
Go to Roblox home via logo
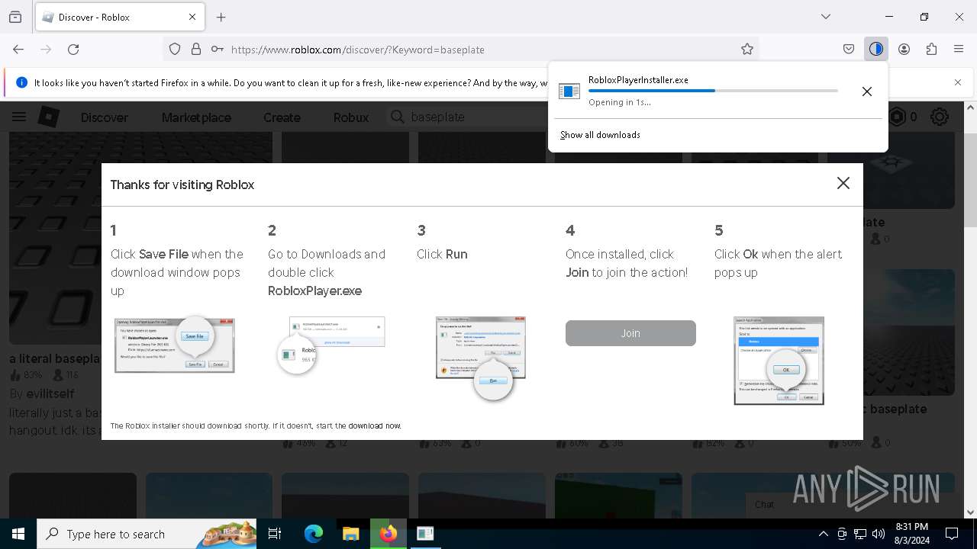49,117
